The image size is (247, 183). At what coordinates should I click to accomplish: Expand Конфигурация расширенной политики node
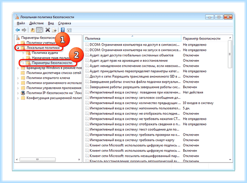18,98
